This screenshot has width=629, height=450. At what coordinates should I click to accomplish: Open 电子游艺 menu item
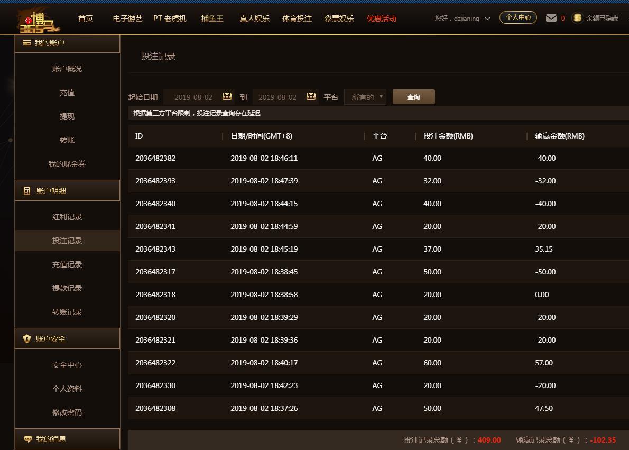point(128,19)
